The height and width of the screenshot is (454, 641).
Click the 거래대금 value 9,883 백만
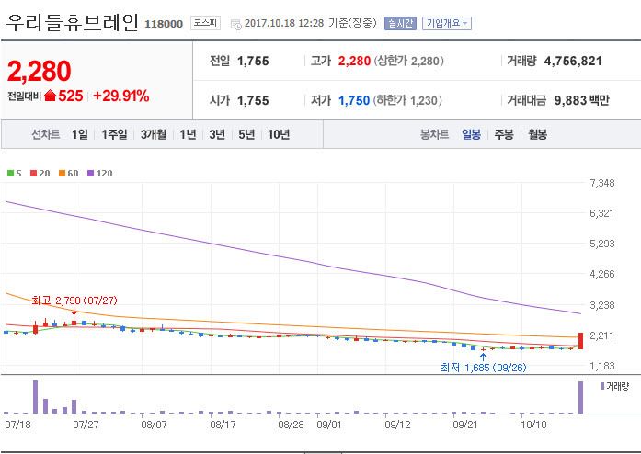[x=582, y=100]
